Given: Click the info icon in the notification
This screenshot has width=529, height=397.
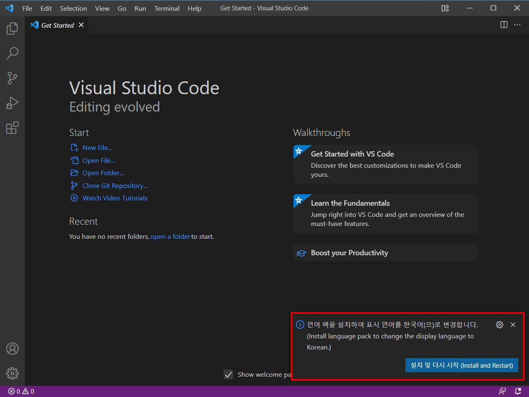Looking at the screenshot, I should click(300, 325).
